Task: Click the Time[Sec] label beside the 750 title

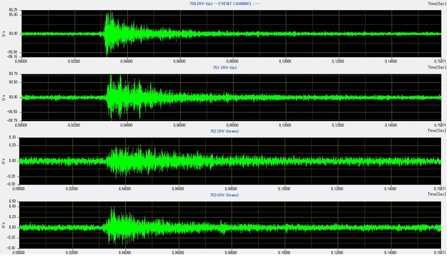Action: pos(436,4)
